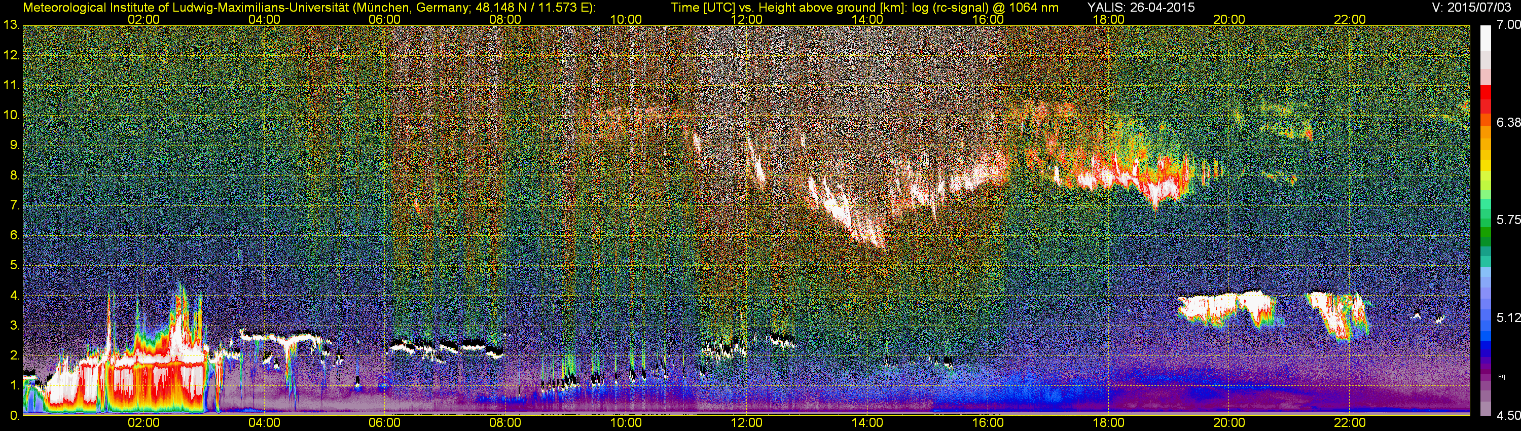Click the 8. km height axis label
Image resolution: width=1521 pixels, height=431 pixels.
(x=15, y=175)
